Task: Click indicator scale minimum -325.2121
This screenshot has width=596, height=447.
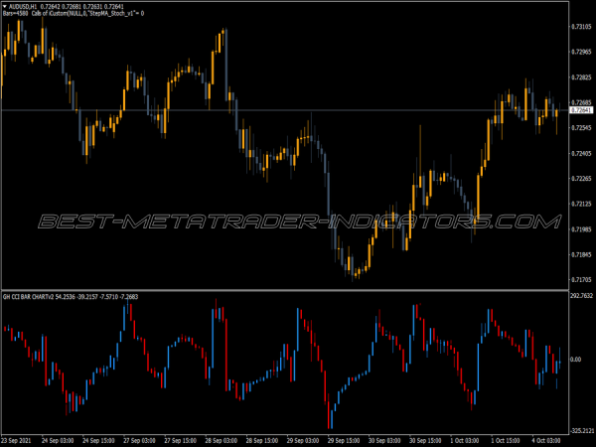Action: (x=582, y=431)
